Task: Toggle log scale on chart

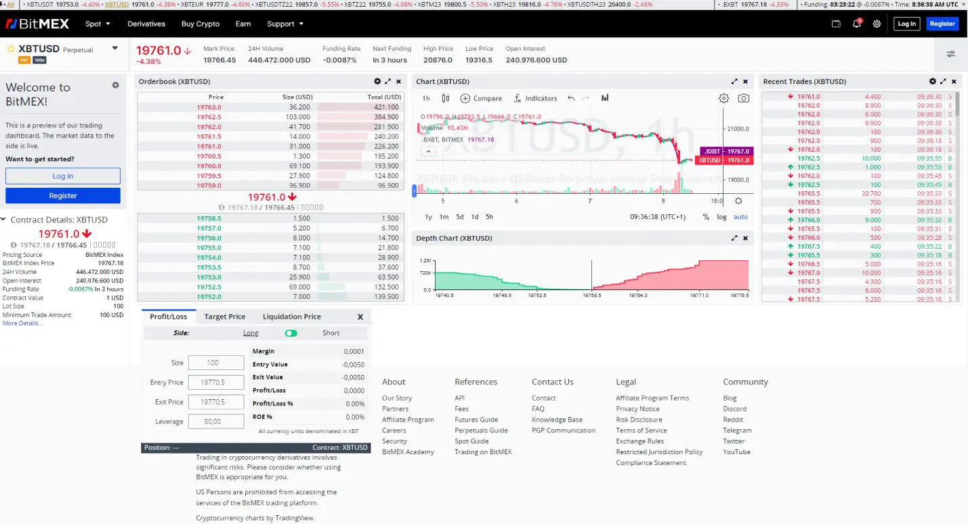Action: [722, 217]
